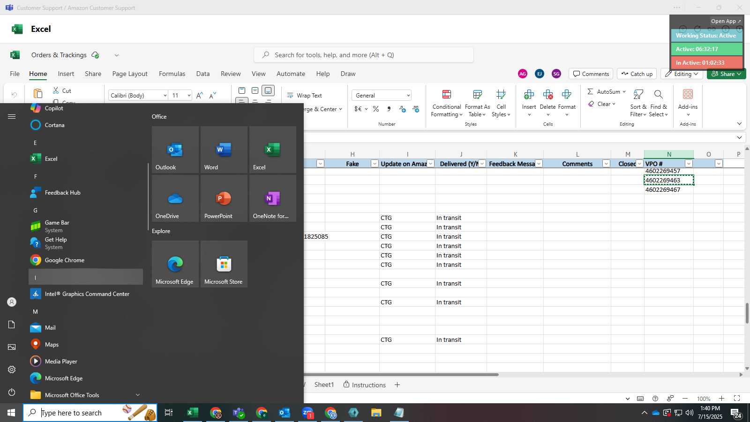The image size is (750, 422).
Task: Open the Excel tile under Office
Action: coord(273,150)
